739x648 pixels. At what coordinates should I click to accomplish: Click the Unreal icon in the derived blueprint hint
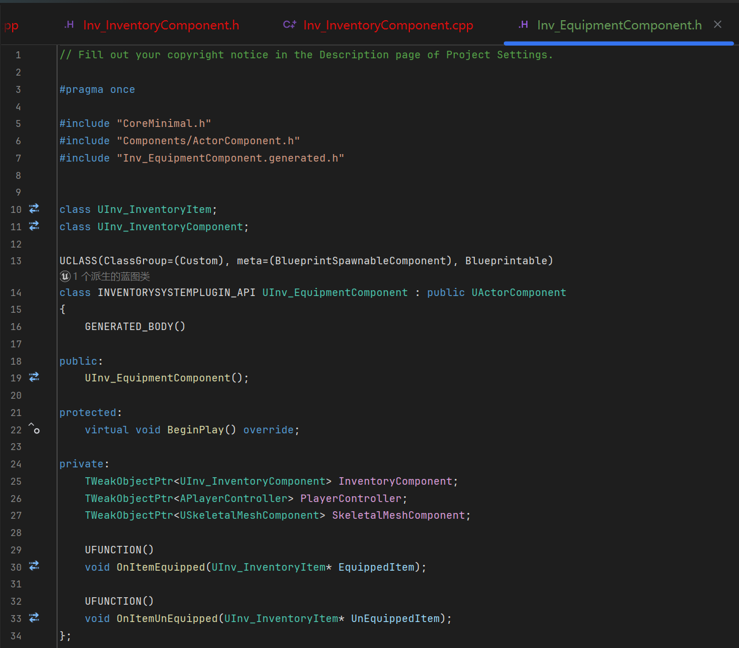(x=65, y=276)
